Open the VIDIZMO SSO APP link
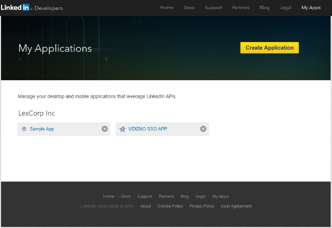Screen dimensions: 332x228 [147, 129]
